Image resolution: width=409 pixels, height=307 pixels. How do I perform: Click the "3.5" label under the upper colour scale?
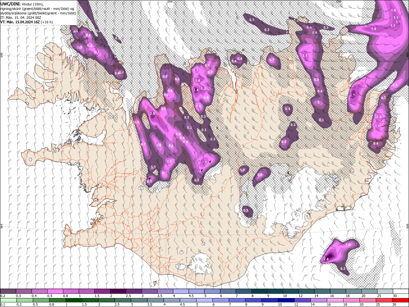click(160, 296)
